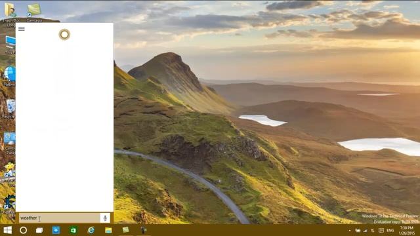This screenshot has width=420, height=236.
Task: Open the Windows Start menu
Action: (7, 230)
